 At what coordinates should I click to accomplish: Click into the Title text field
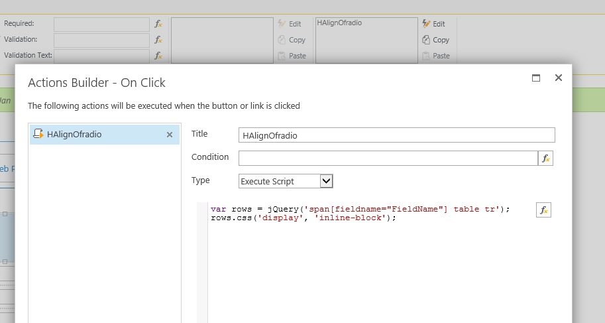pos(396,135)
